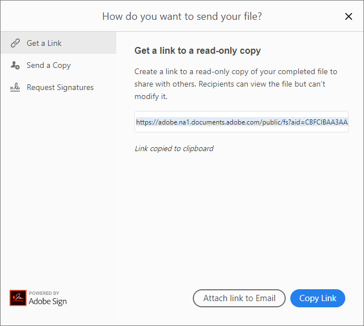
Task: Open the Request Signatures option
Action: [60, 88]
